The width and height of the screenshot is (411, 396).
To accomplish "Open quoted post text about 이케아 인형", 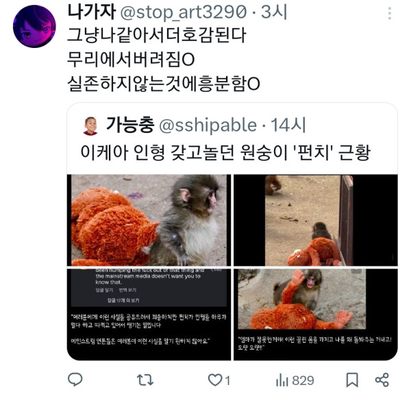I will (225, 152).
